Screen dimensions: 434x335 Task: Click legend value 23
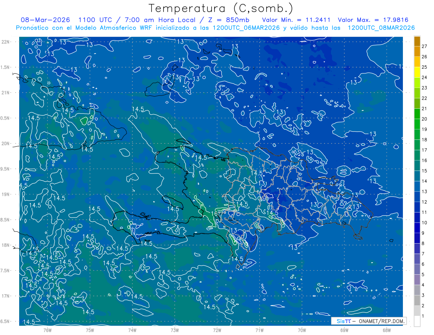tap(424, 88)
